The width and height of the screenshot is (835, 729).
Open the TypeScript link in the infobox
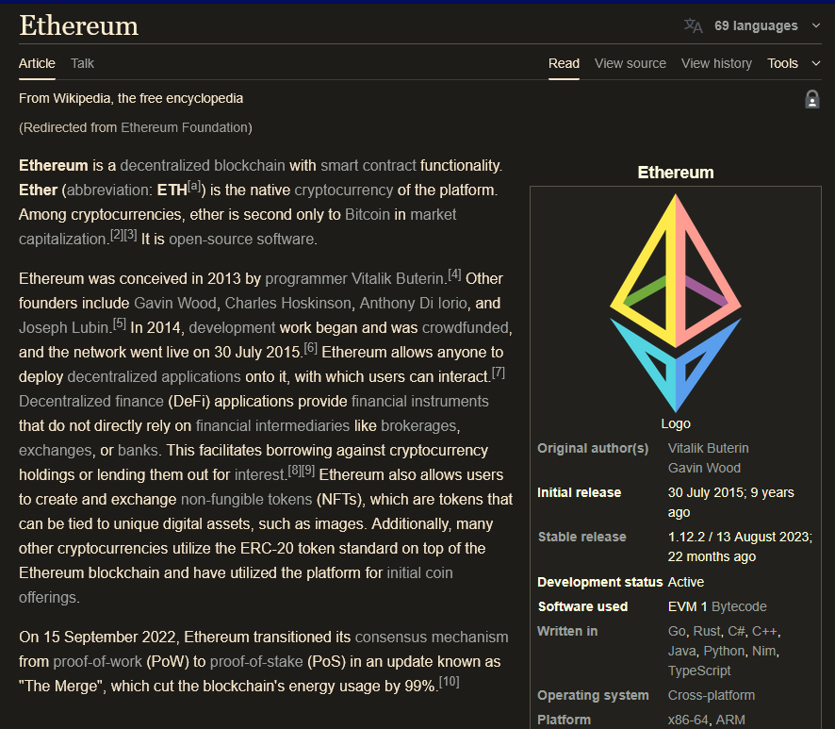[x=699, y=671]
